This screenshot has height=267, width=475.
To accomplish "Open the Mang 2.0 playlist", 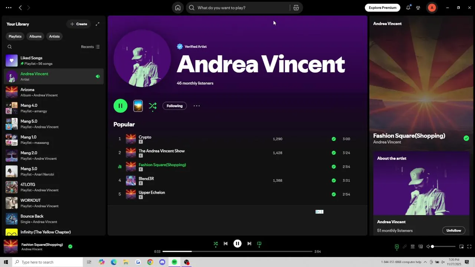I will (x=54, y=155).
